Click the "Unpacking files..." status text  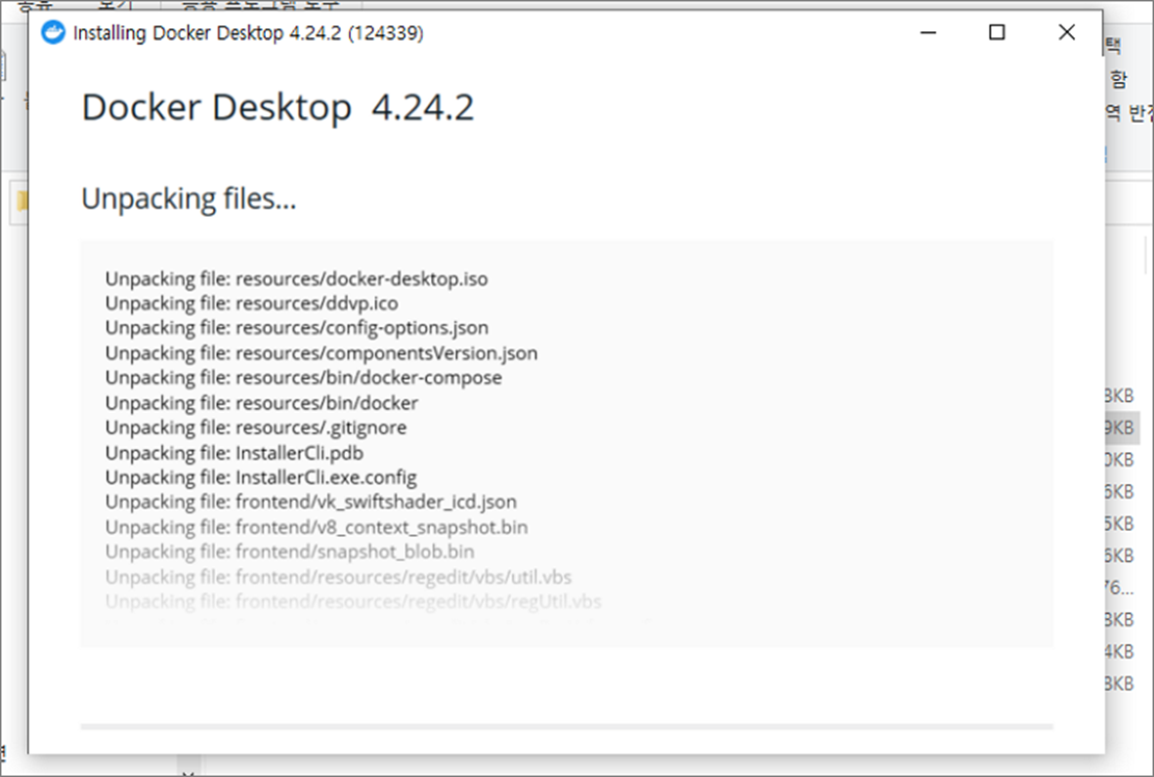click(x=189, y=199)
